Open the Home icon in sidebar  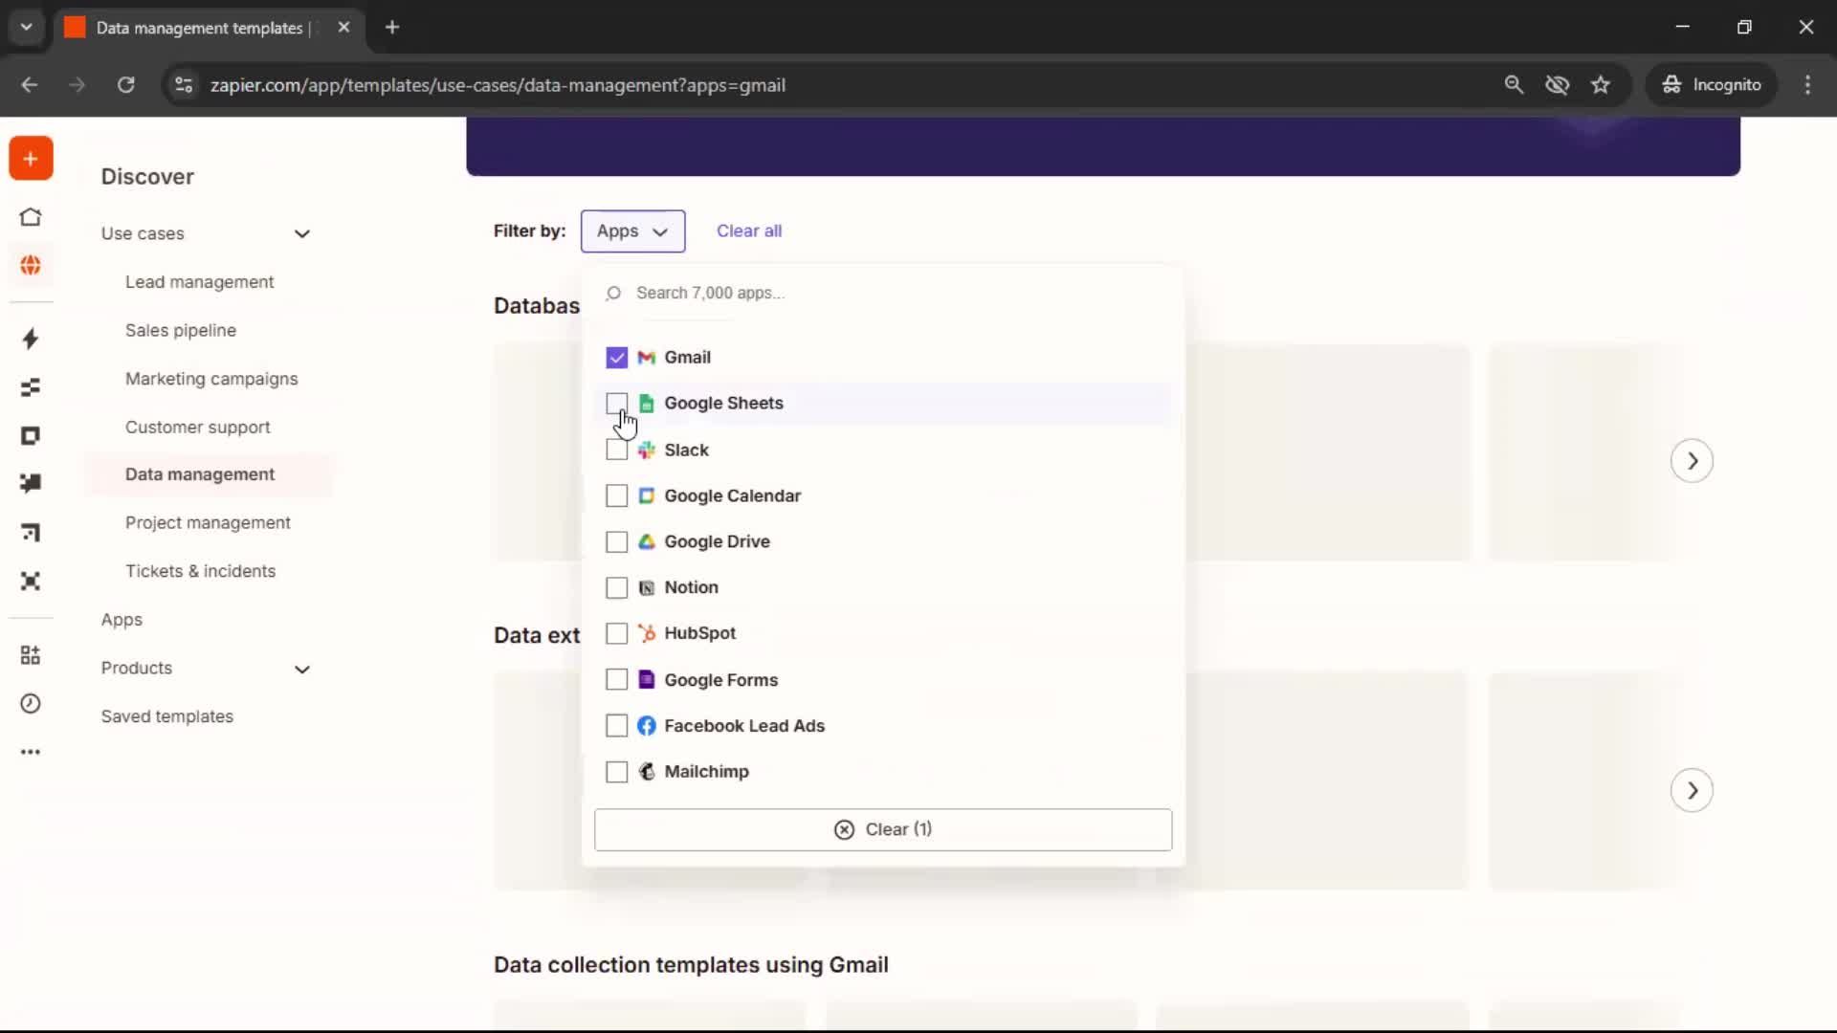click(31, 217)
